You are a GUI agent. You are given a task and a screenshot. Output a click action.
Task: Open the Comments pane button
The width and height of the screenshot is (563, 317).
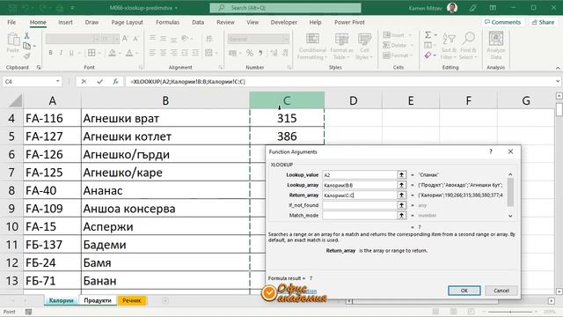pyautogui.click(x=502, y=22)
